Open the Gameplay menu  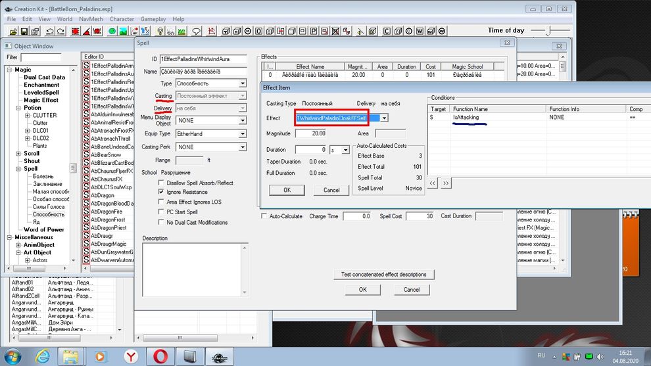click(x=153, y=19)
